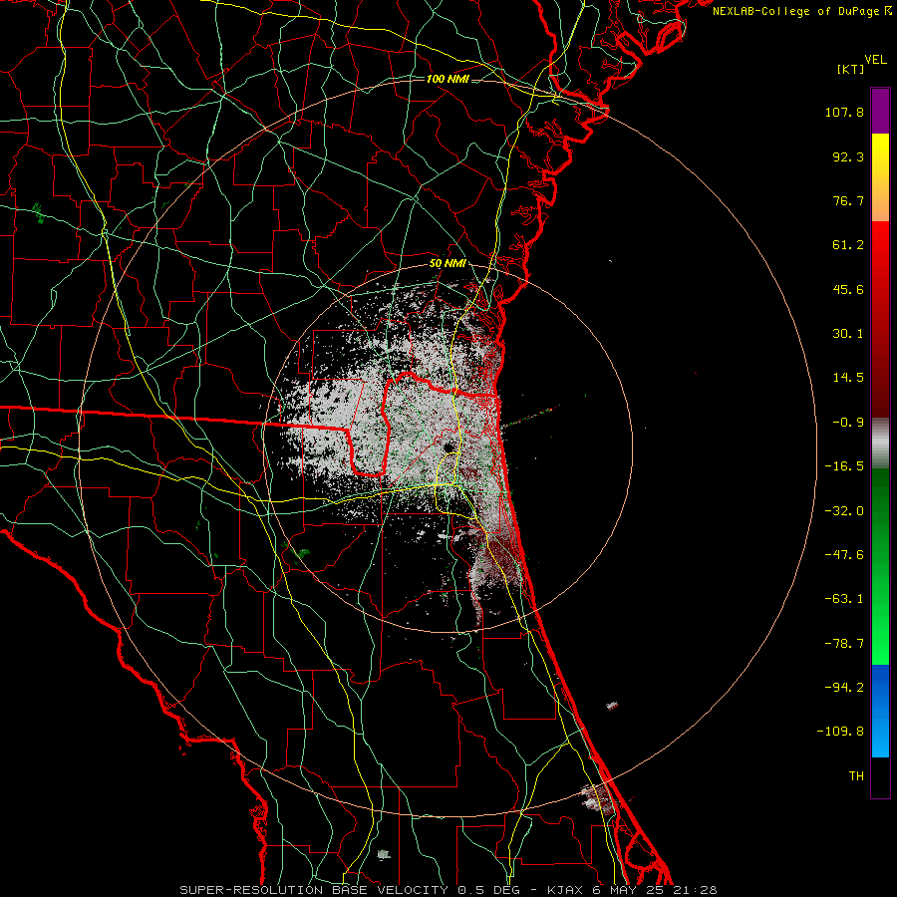Click the blue segment of the color bar
Viewport: 897px width, 897px height.
click(880, 711)
